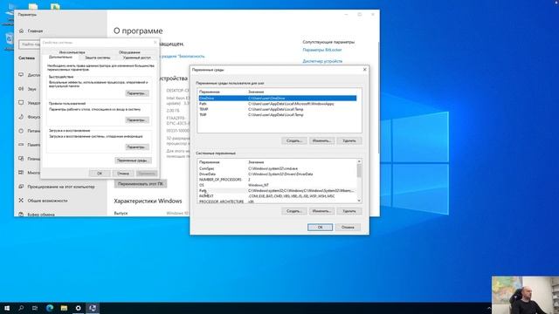The image size is (559, 314).
Task: Click the Уведомления notifications icon in sidebar
Action: [21, 103]
